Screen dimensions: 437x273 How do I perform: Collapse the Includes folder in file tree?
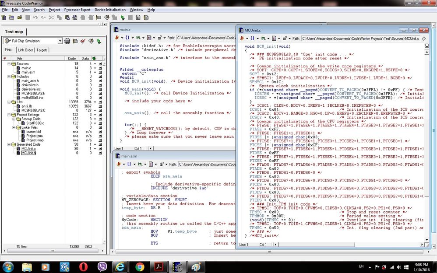[9, 76]
